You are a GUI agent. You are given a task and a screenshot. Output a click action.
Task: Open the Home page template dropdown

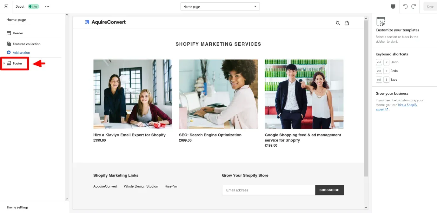pyautogui.click(x=220, y=7)
